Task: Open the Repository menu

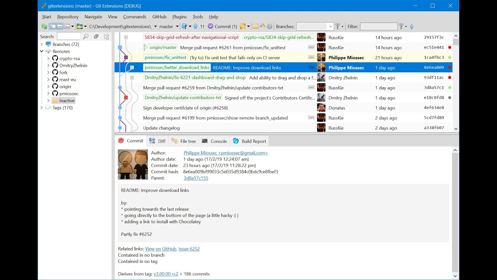Action: click(x=68, y=17)
